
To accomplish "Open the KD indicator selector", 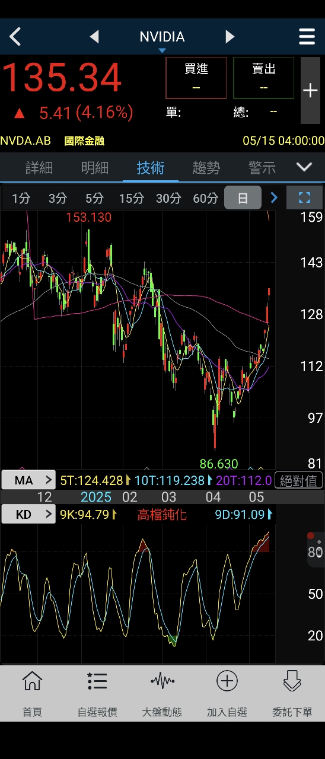I will click(28, 514).
